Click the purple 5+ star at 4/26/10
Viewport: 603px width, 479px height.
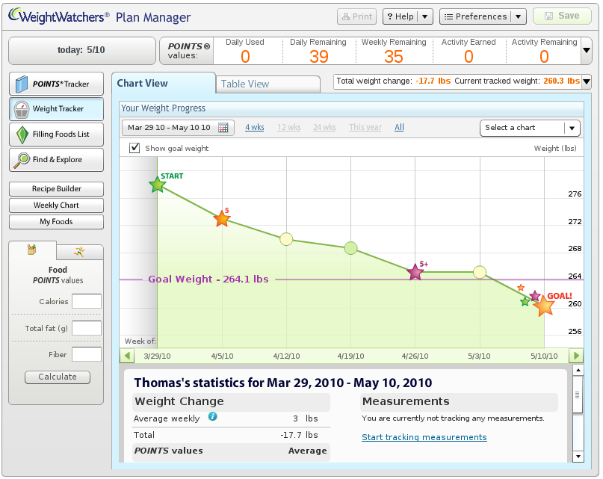pyautogui.click(x=415, y=272)
